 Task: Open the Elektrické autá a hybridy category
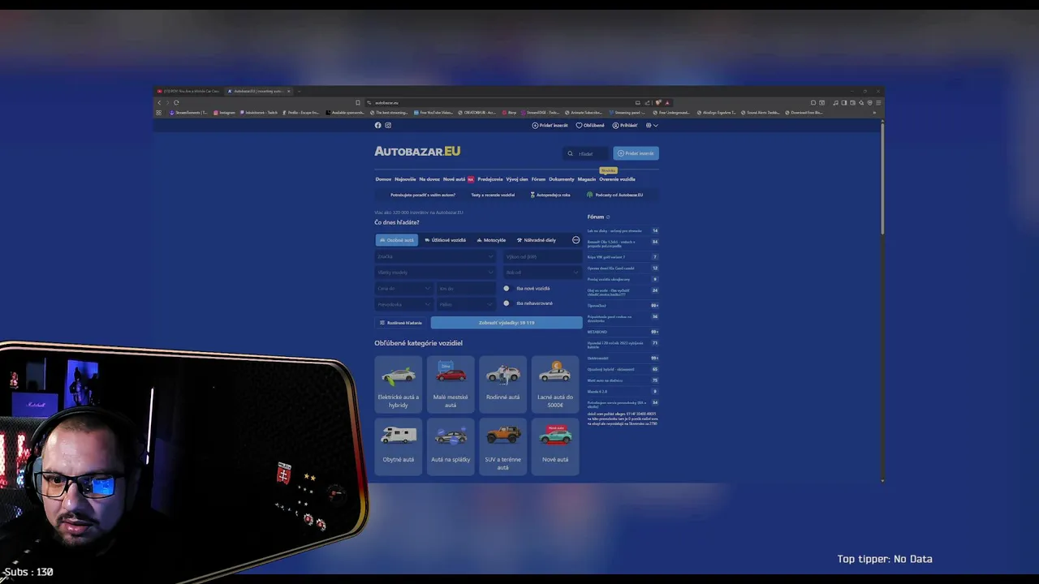(x=398, y=384)
